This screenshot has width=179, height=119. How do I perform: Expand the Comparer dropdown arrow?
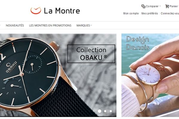(160, 6)
